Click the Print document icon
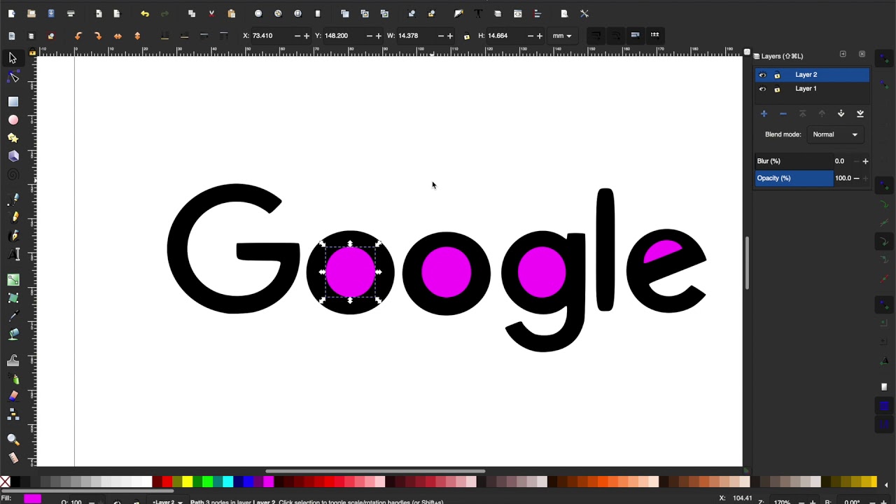Viewport: 896px width, 504px height. coord(71,13)
